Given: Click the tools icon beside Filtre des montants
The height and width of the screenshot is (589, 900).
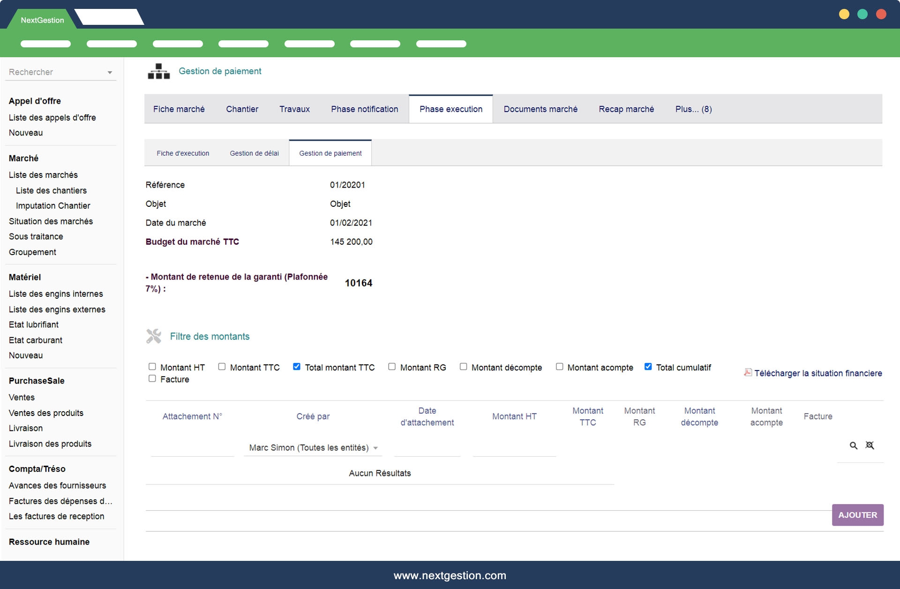Looking at the screenshot, I should (154, 336).
